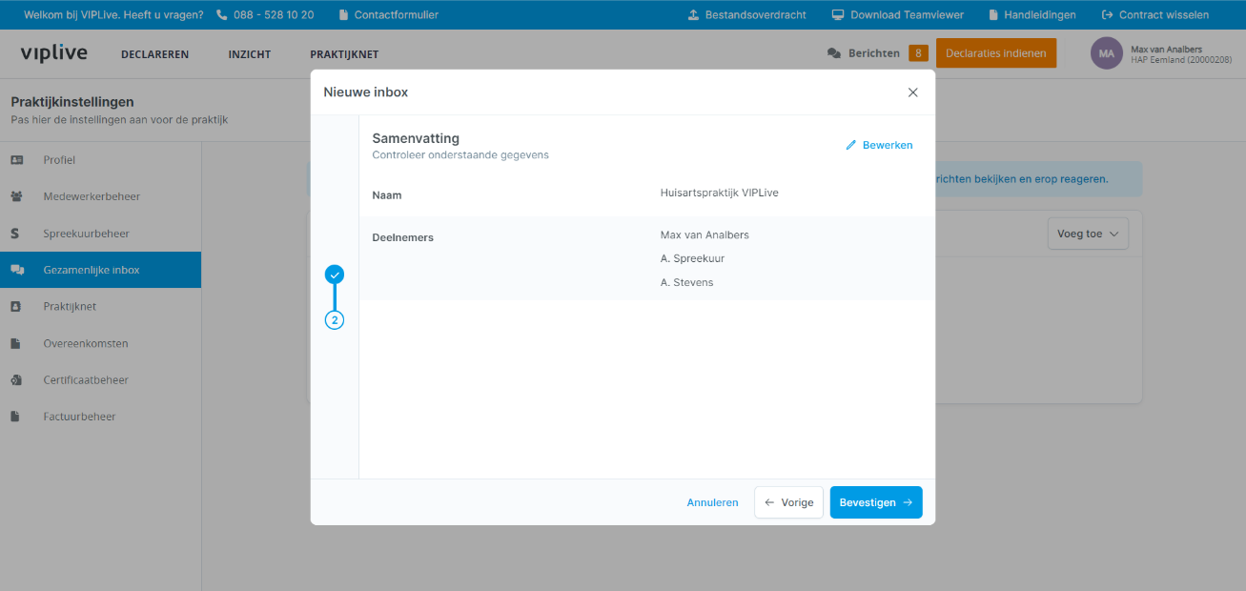Click the Medewerkerbeheer people icon

click(17, 196)
